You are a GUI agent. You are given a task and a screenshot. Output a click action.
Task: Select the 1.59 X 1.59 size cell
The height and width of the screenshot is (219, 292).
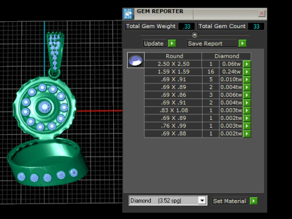[x=173, y=72]
